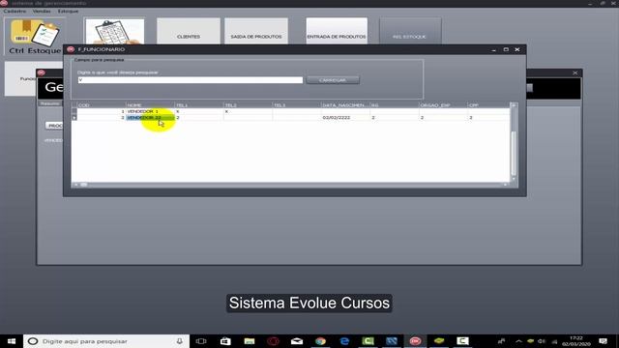Click the vertical scrollbar thumb in grid

[514, 153]
